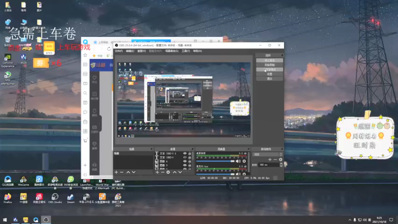Mute microphone/Aux speaker icon
Viewport: 398px width, 224px height.
pyautogui.click(x=238, y=174)
